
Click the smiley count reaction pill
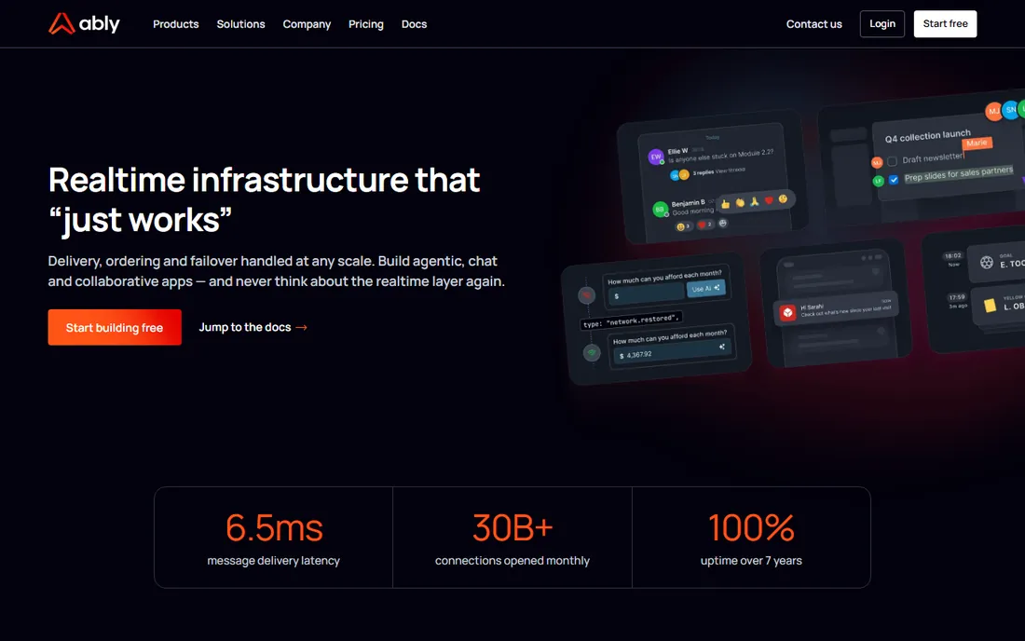(684, 226)
